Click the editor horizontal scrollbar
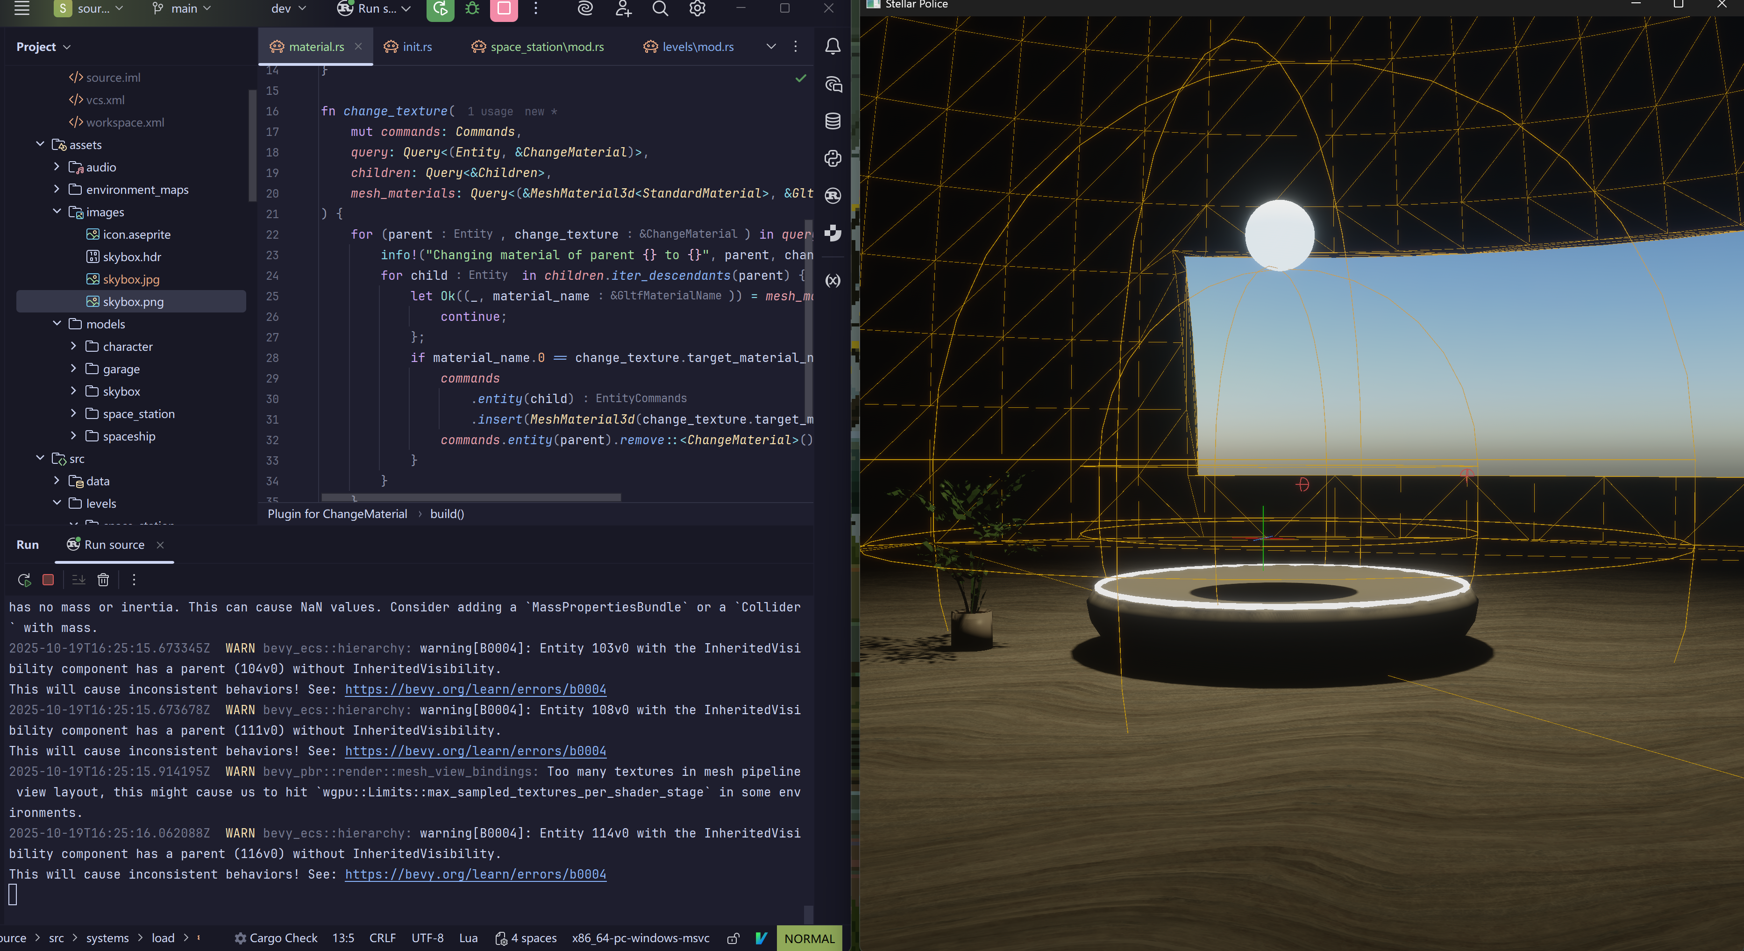 [x=470, y=497]
